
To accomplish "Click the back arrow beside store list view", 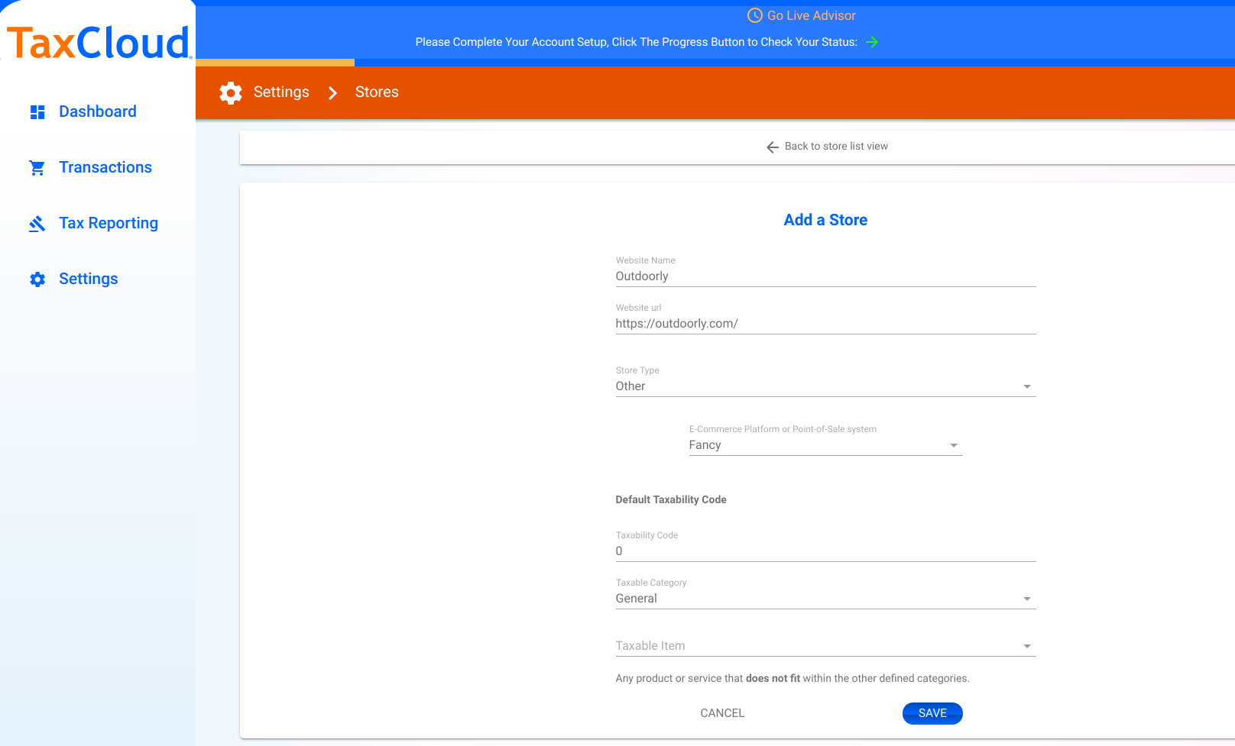I will point(773,147).
